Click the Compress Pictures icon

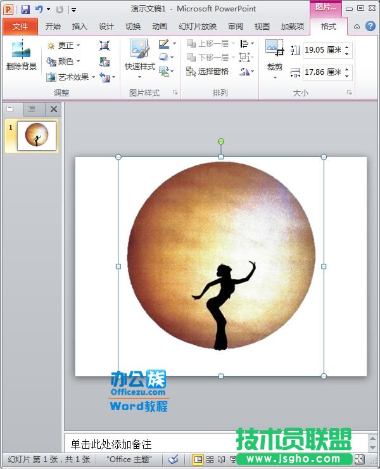pyautogui.click(x=104, y=46)
